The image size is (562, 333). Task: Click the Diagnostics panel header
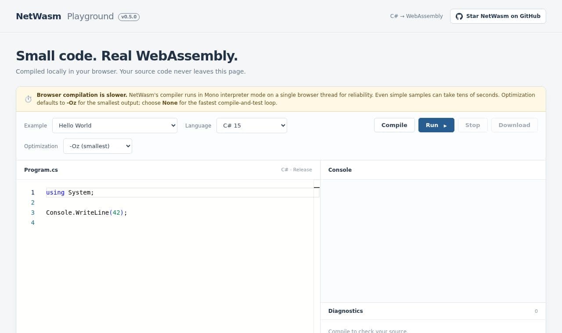433,311
